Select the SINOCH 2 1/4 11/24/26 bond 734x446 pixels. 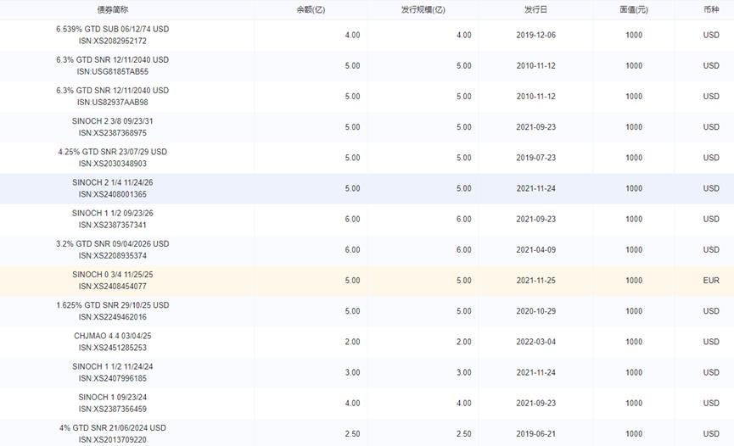pos(112,182)
